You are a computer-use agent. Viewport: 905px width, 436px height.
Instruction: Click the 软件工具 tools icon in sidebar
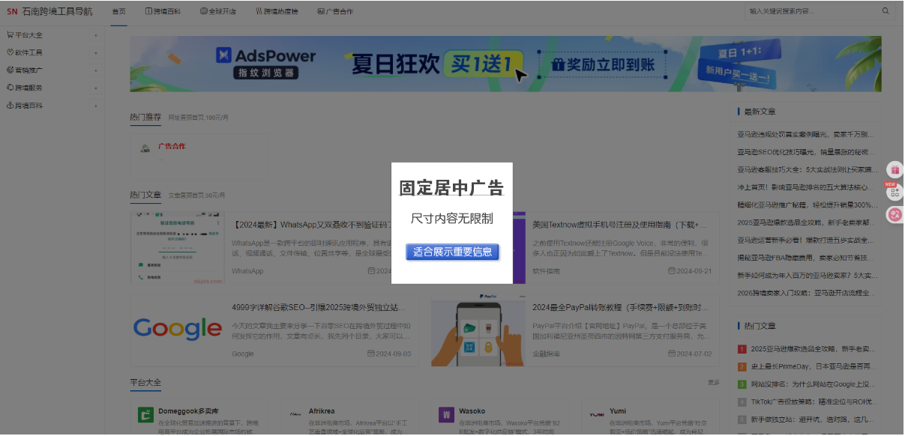point(9,52)
